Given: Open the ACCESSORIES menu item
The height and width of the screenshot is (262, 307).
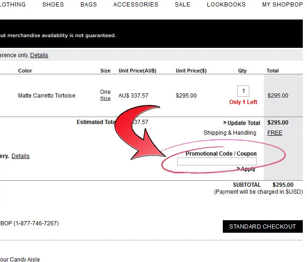Looking at the screenshot, I should [x=136, y=5].
